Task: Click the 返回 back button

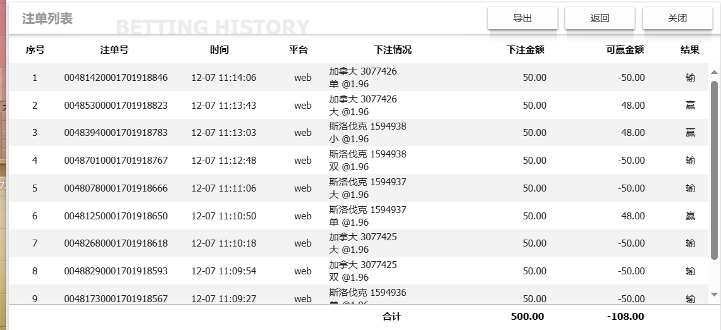Action: pyautogui.click(x=600, y=18)
